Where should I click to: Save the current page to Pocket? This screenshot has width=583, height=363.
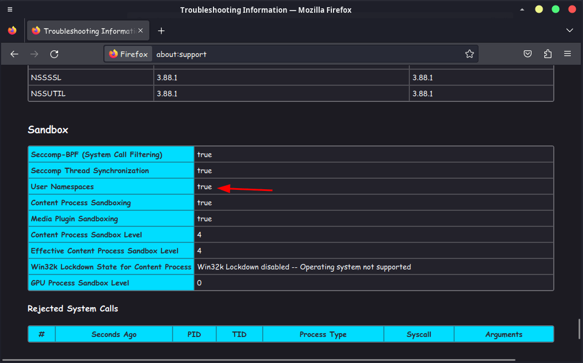[527, 54]
